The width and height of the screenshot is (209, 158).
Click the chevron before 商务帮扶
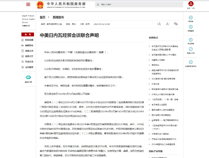click(x=149, y=65)
